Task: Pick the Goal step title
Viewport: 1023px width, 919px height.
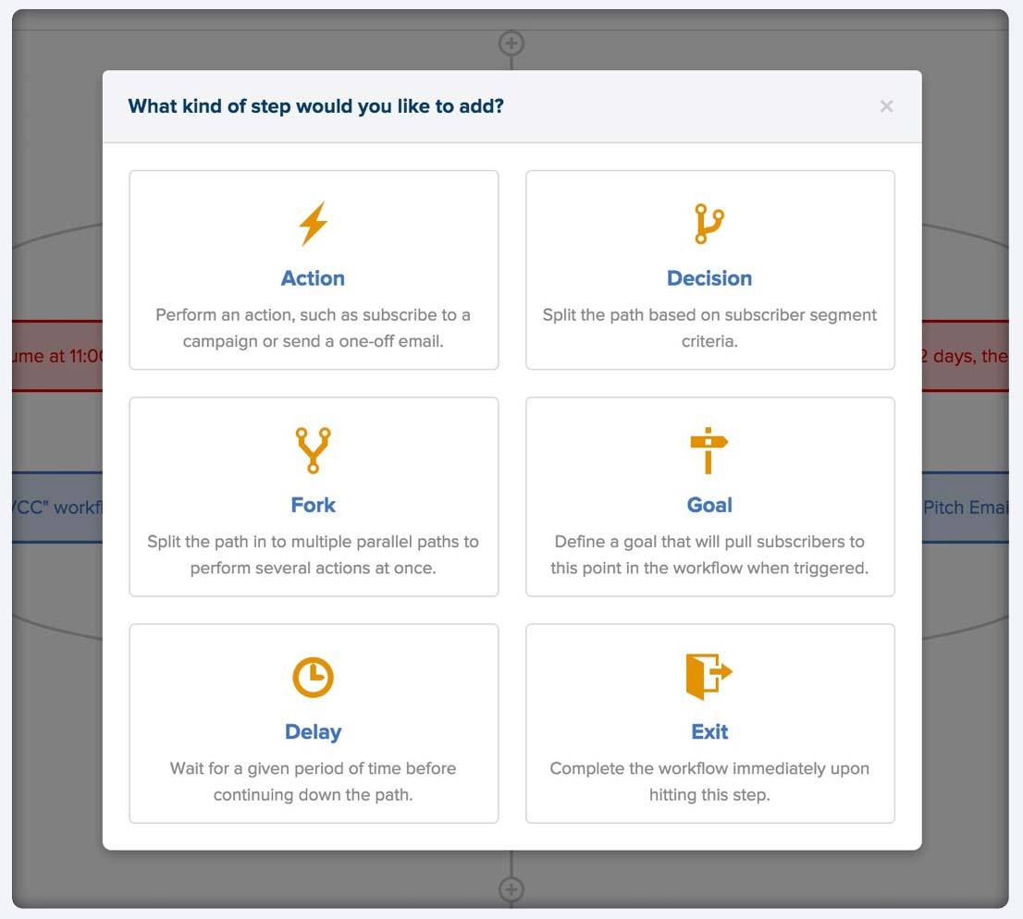Action: [x=709, y=505]
